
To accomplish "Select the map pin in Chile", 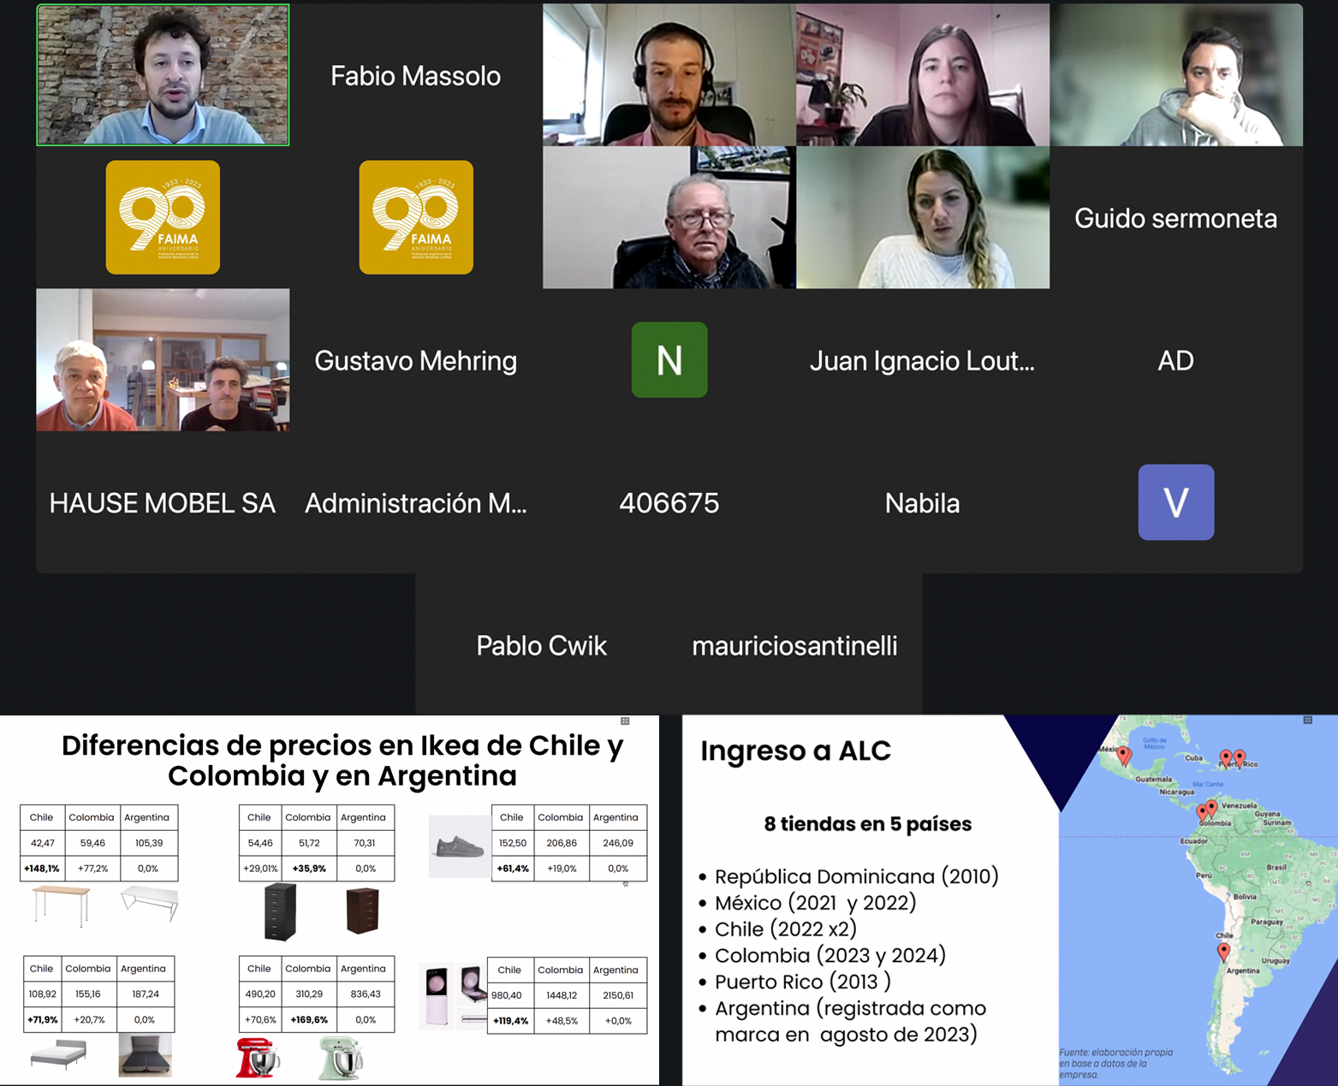I will click(1223, 952).
